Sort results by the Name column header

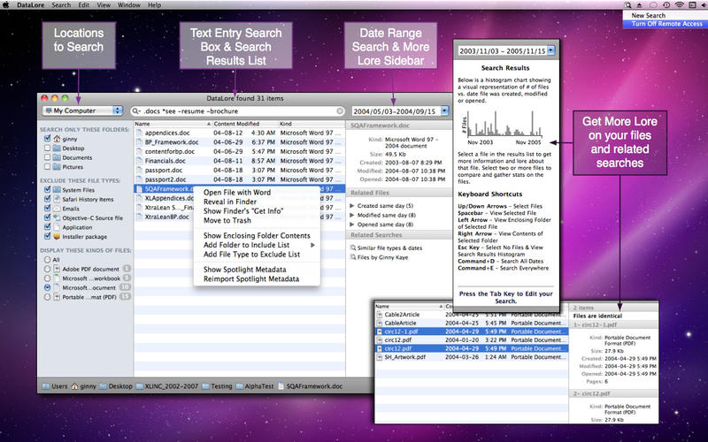[x=173, y=124]
